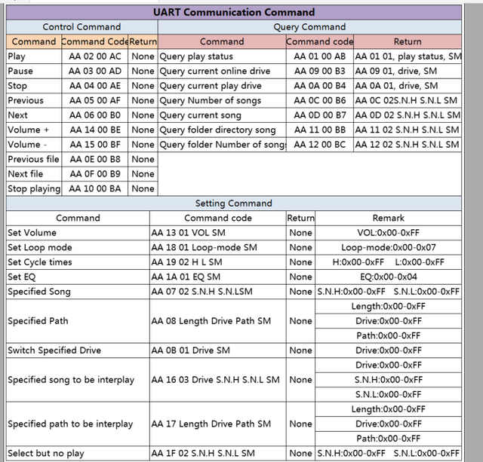Select code 'AA 02 00 AC'
The image size is (483, 462).
pos(95,57)
